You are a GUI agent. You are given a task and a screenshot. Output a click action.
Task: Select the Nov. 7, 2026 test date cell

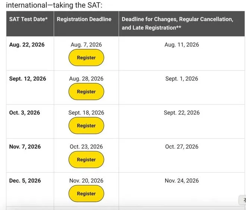25,147
